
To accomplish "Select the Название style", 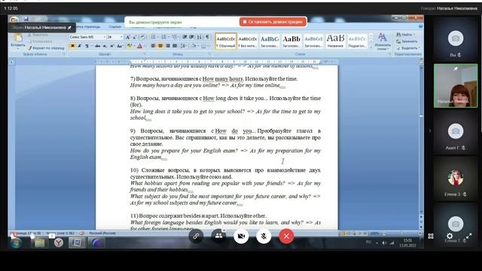I will tap(335, 41).
